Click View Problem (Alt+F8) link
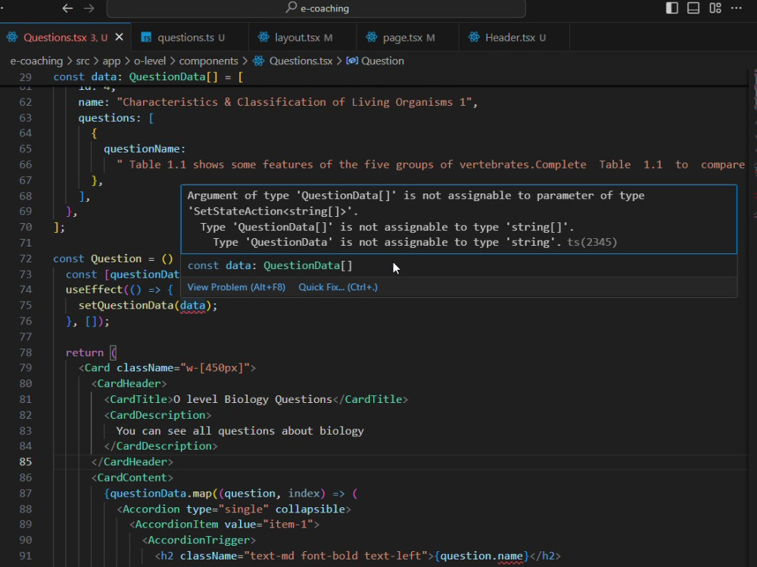Image resolution: width=757 pixels, height=567 pixels. (x=236, y=287)
